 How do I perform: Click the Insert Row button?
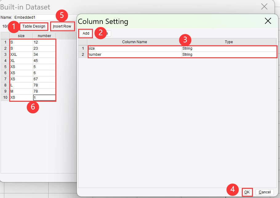tap(62, 26)
